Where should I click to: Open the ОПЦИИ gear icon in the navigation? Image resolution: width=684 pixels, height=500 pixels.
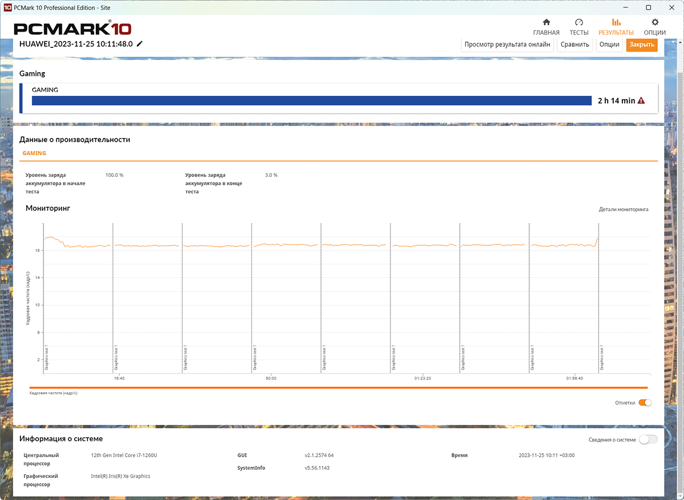(655, 23)
